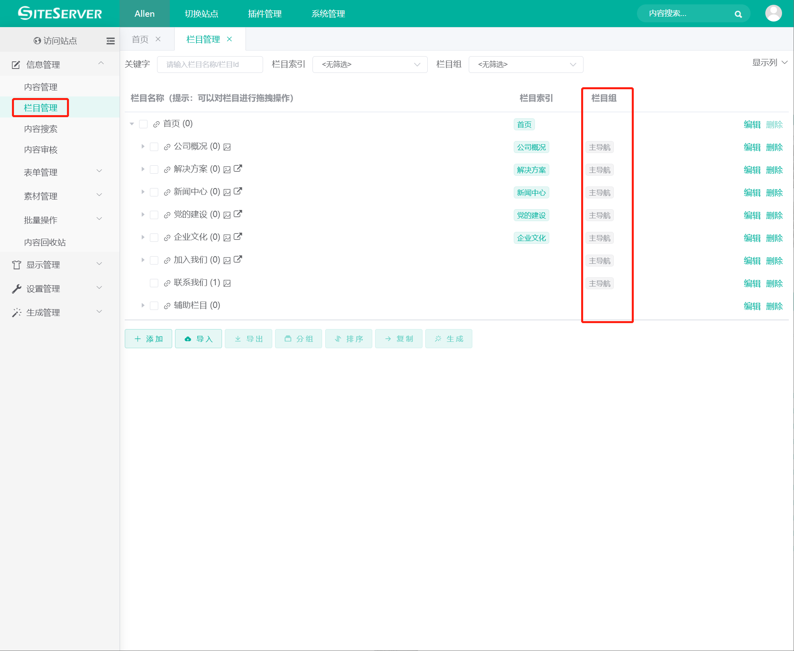Click external link icon for 解决方案

pos(238,169)
